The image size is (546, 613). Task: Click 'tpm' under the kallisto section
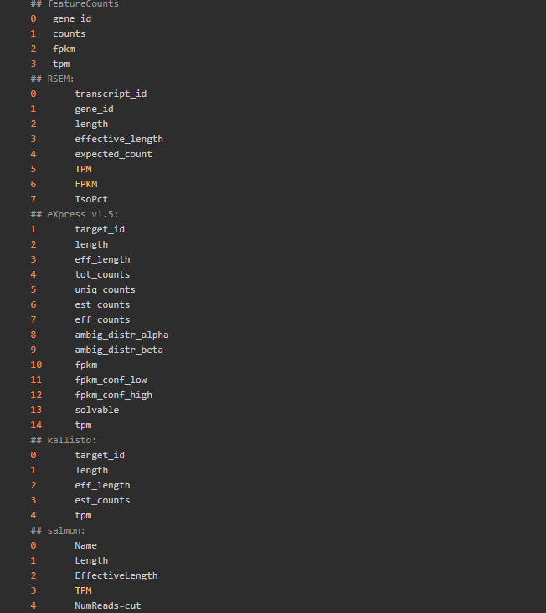pyautogui.click(x=84, y=516)
